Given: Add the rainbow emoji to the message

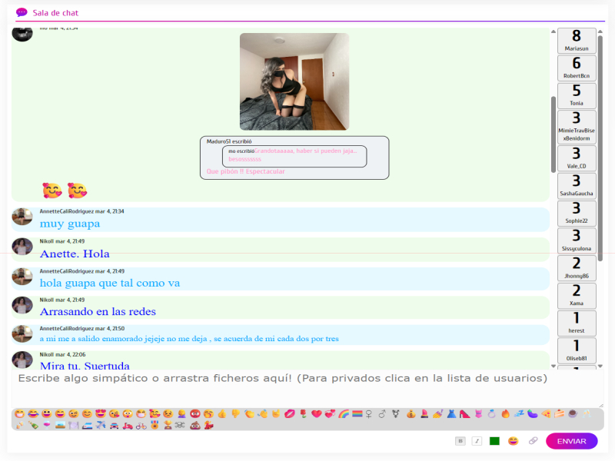Looking at the screenshot, I should 344,413.
